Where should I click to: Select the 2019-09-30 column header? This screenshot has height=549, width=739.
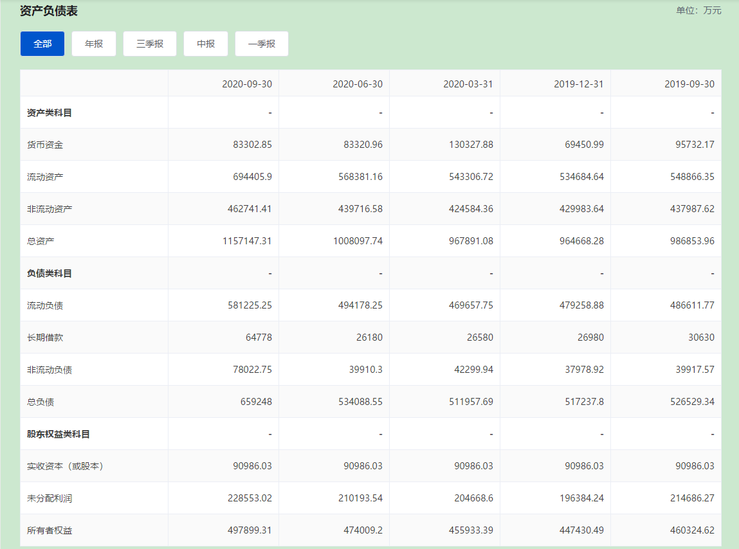[689, 84]
